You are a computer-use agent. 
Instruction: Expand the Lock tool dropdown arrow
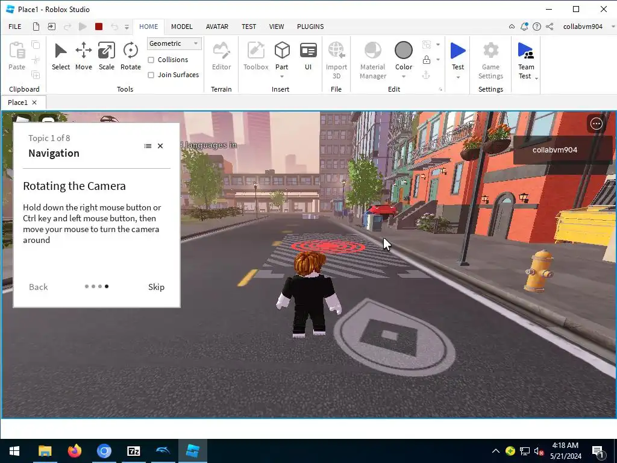(438, 60)
